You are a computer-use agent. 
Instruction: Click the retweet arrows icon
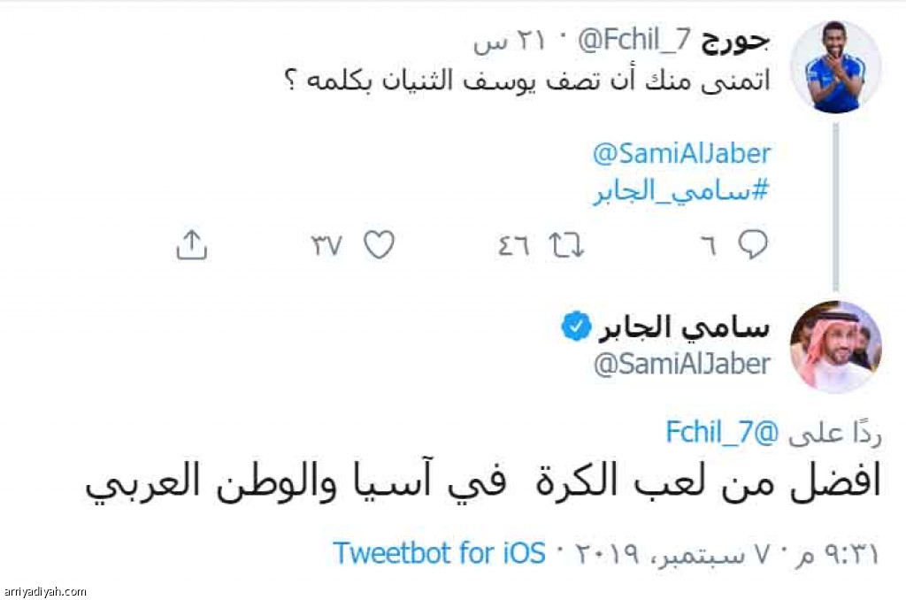566,245
